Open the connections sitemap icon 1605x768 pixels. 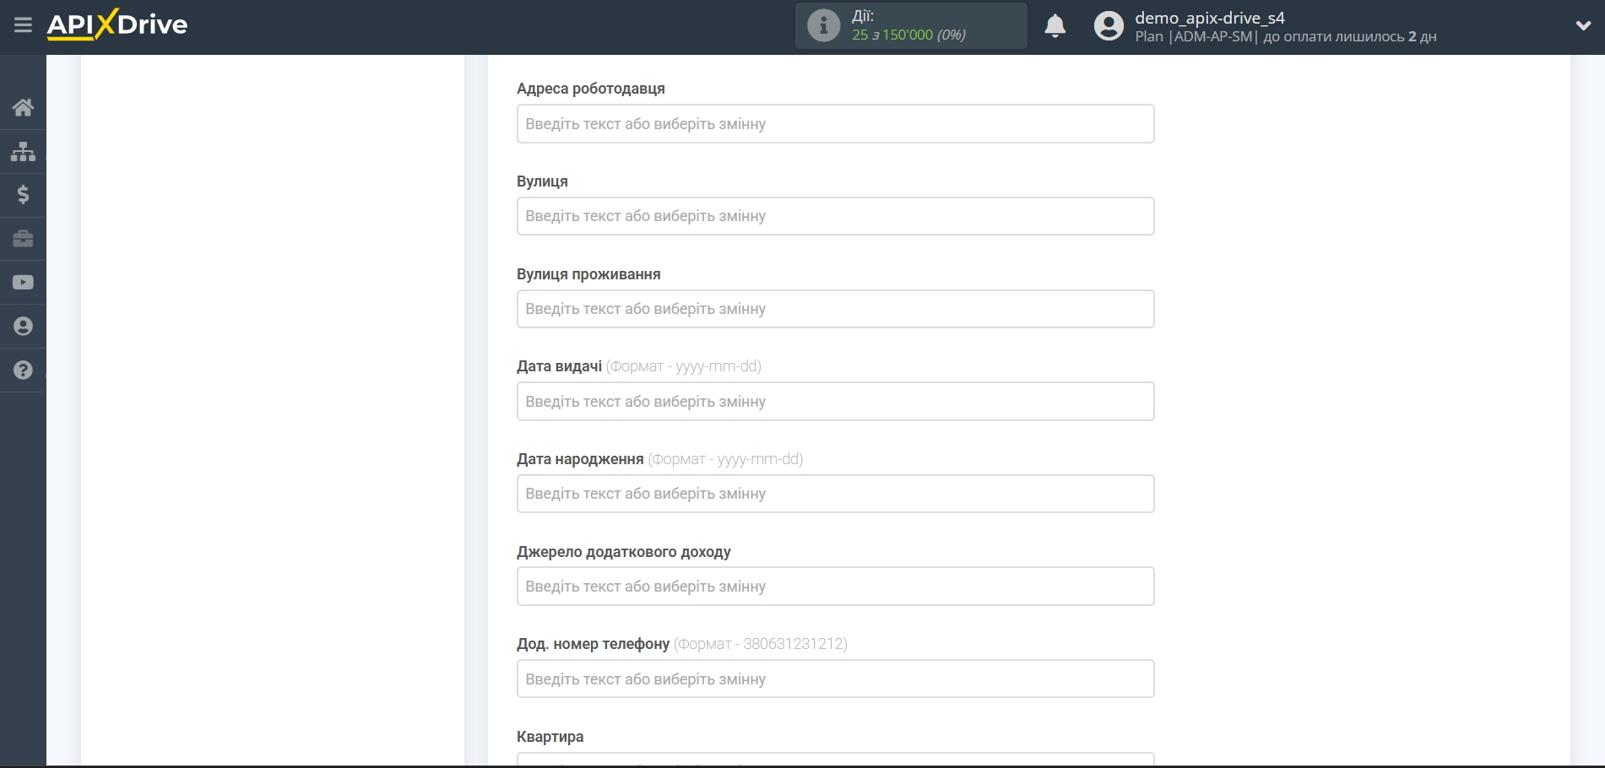tap(23, 151)
